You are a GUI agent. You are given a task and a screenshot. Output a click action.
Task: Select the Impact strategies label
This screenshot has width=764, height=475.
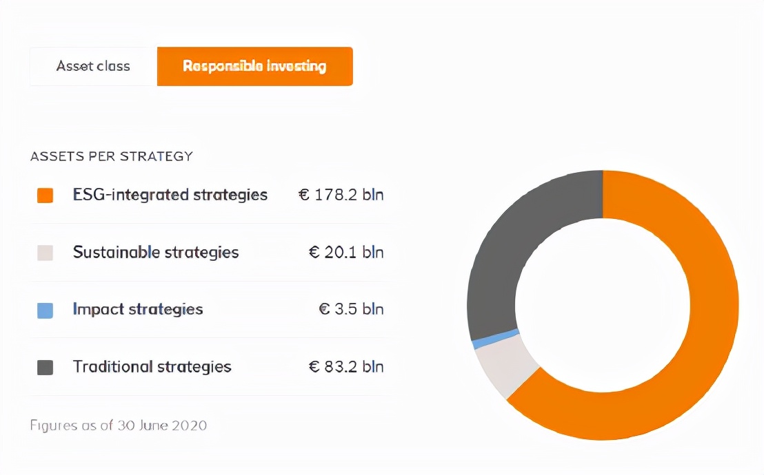point(138,310)
